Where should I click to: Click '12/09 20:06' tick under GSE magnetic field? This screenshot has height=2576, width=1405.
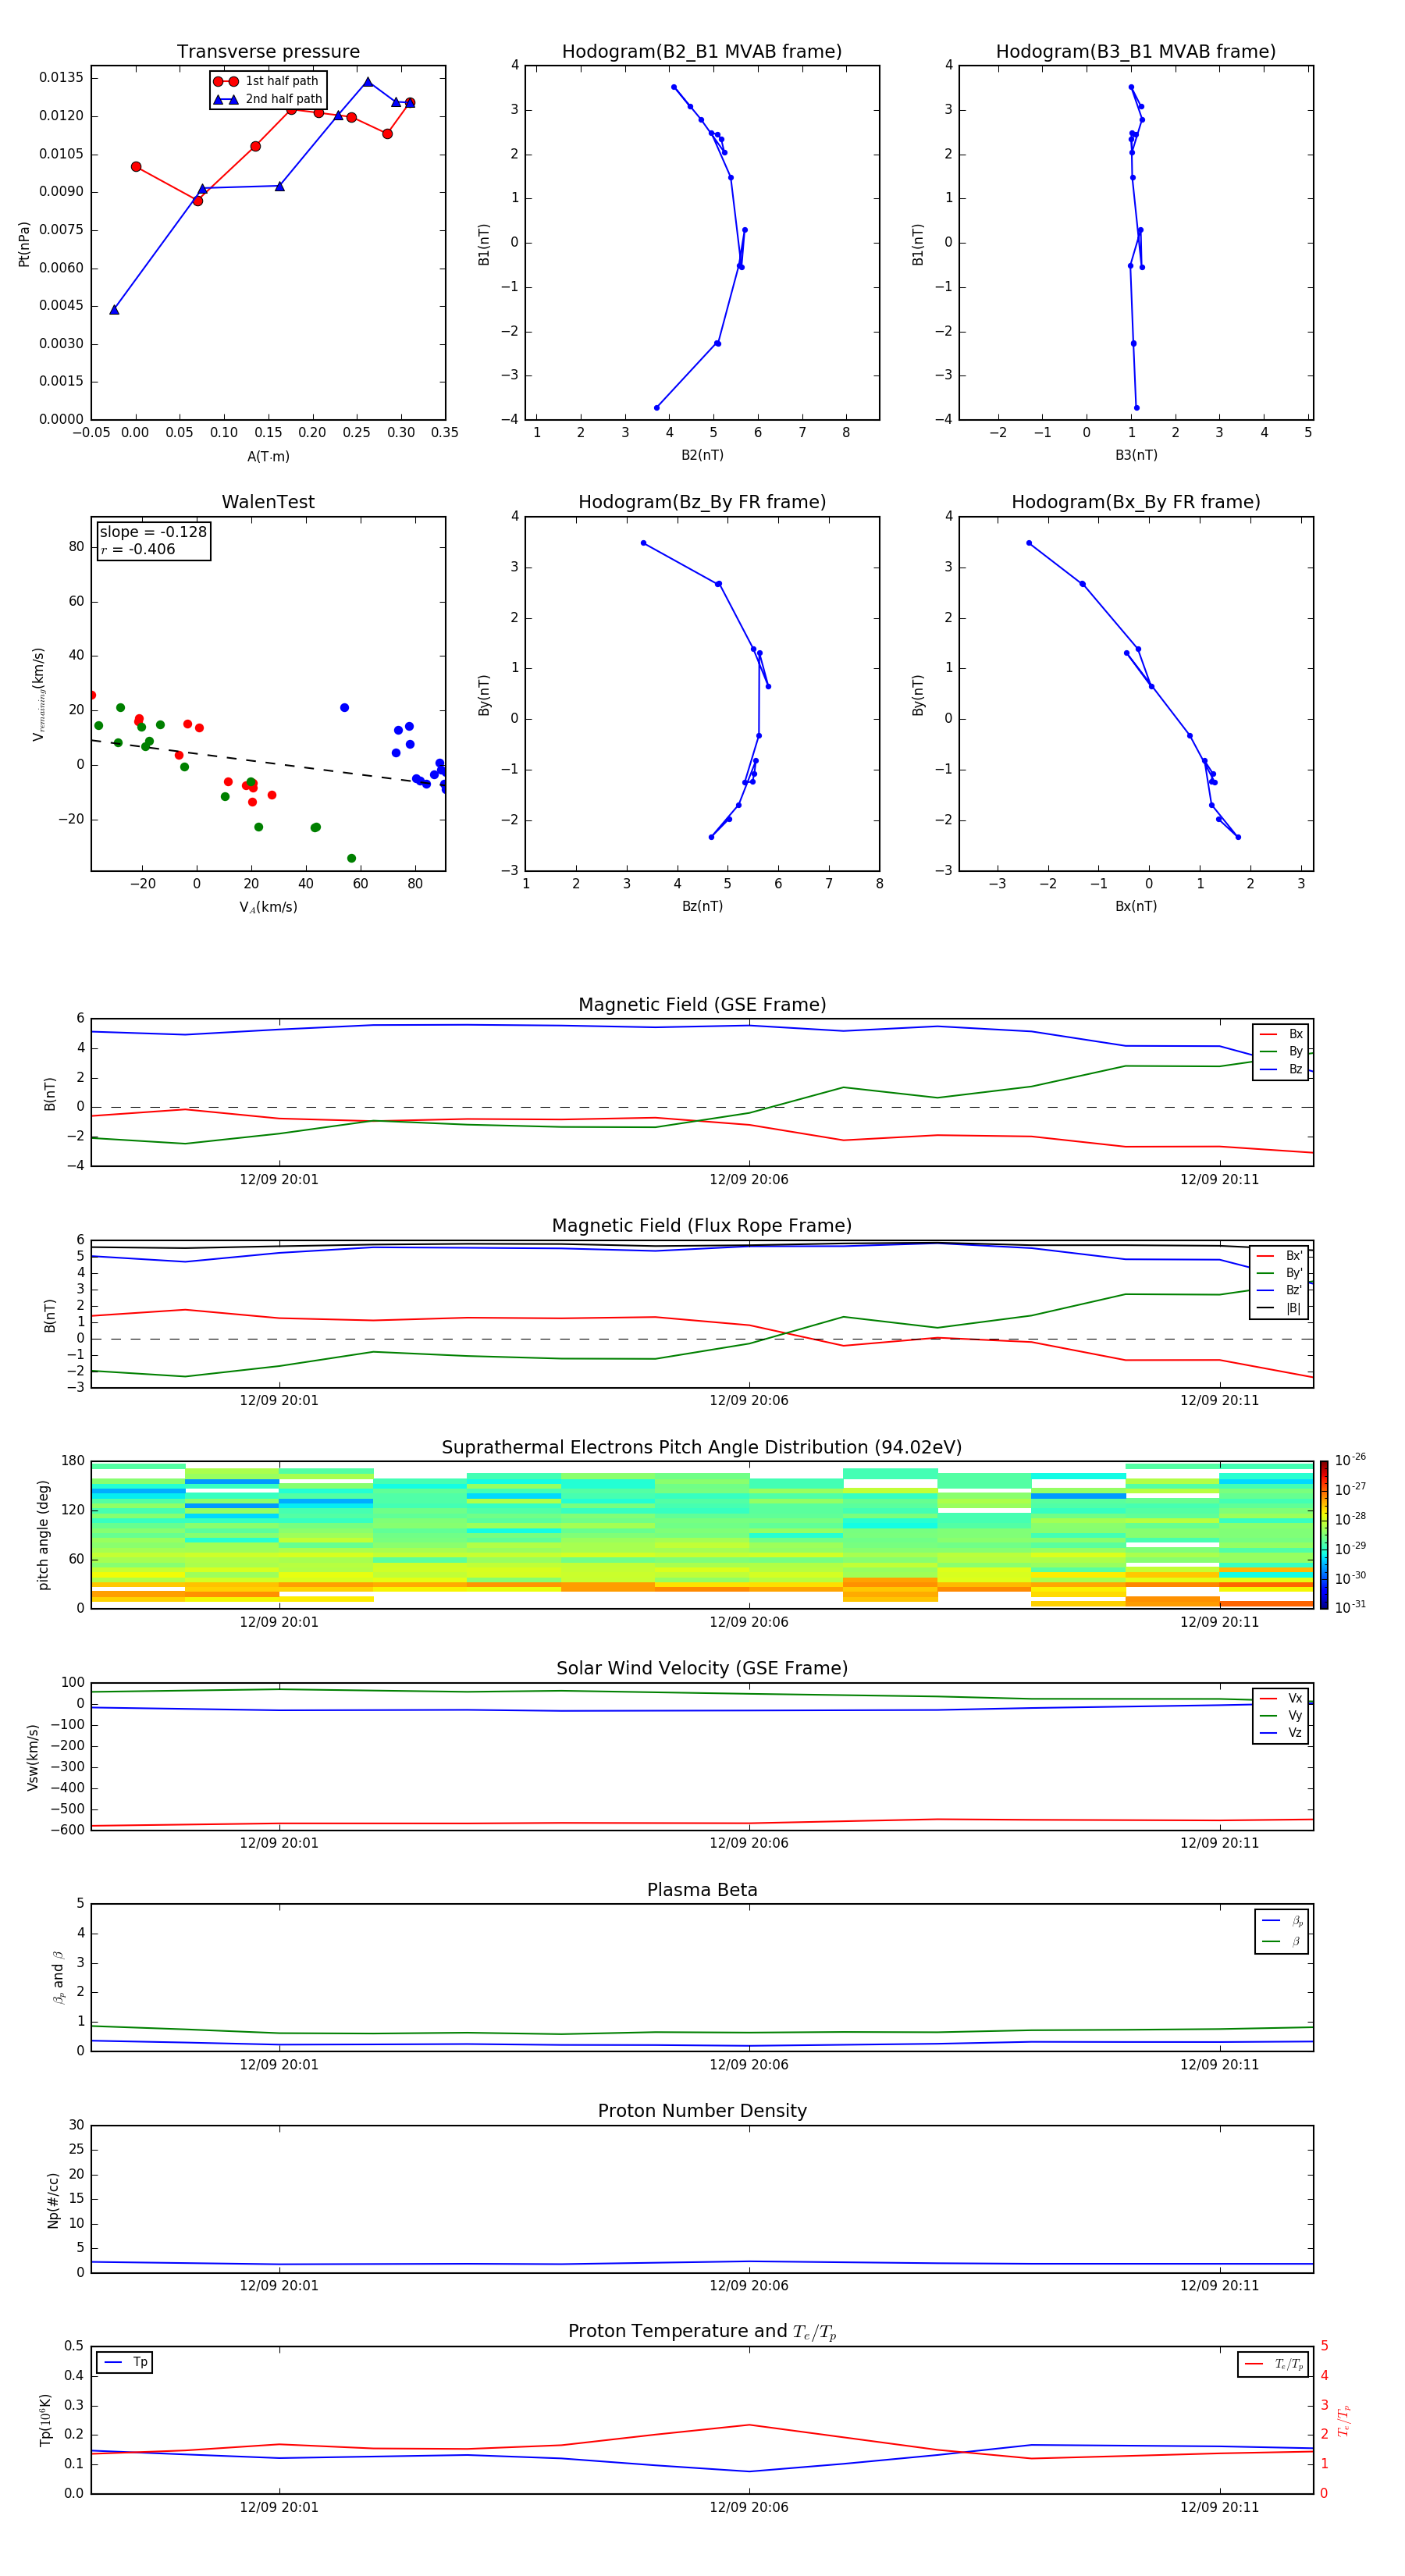coord(749,1180)
